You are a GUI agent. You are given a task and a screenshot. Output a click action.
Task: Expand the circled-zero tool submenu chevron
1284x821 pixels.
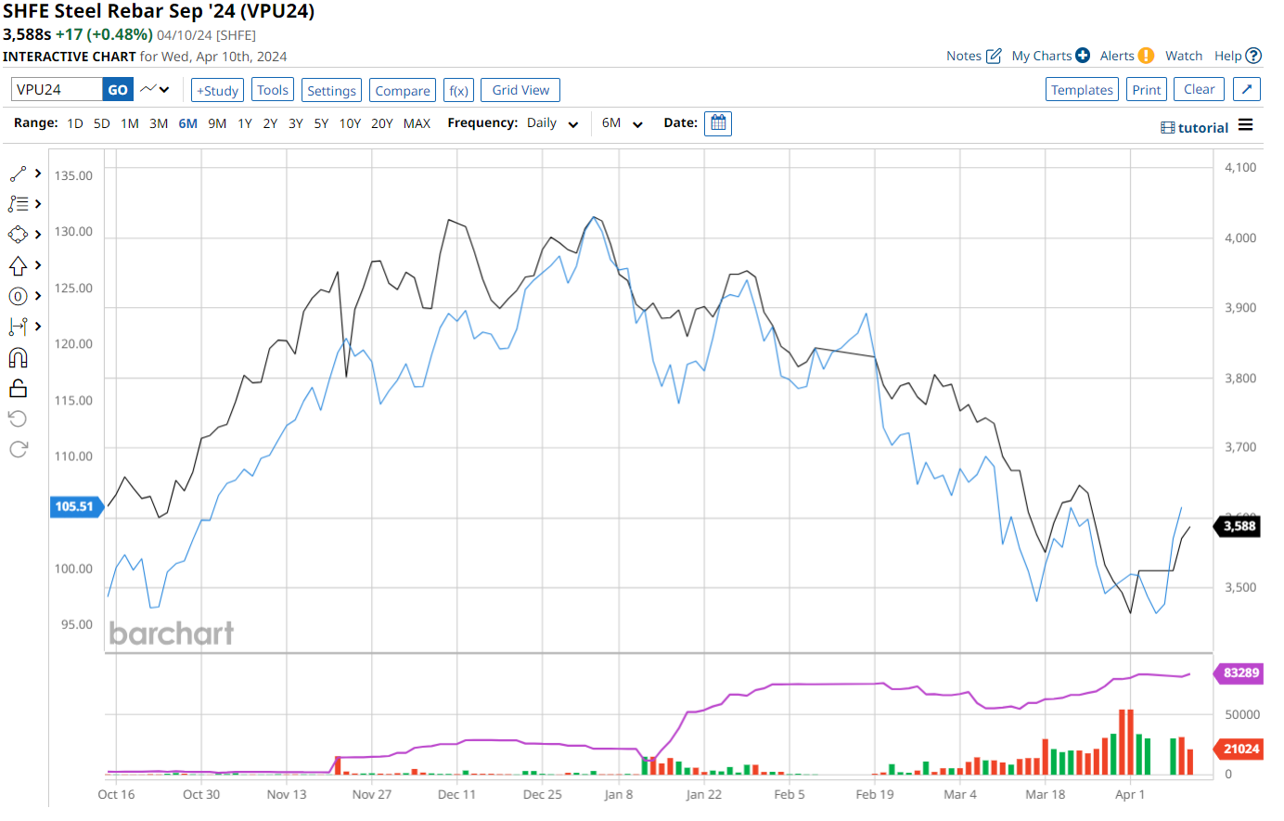38,296
